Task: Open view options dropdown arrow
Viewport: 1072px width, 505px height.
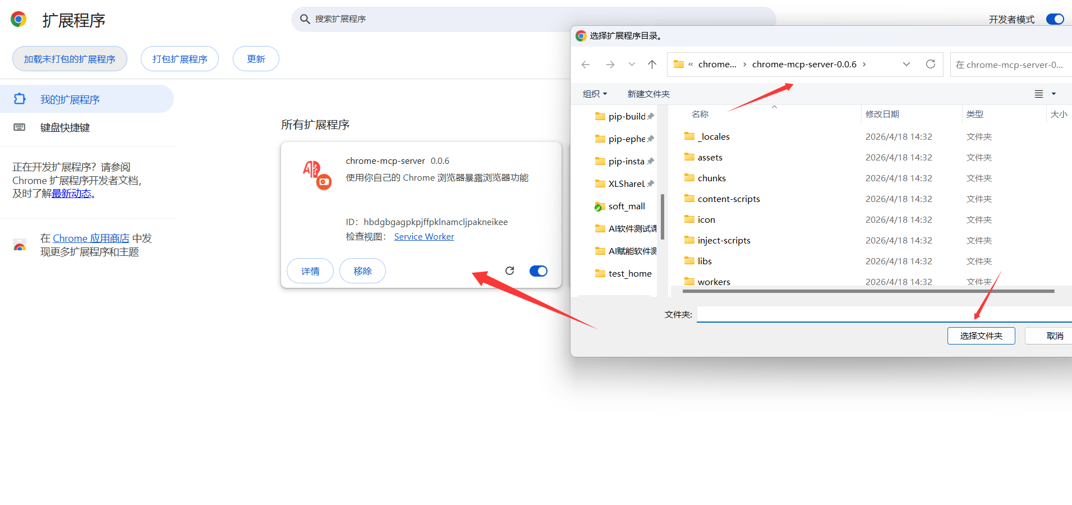Action: point(1053,94)
